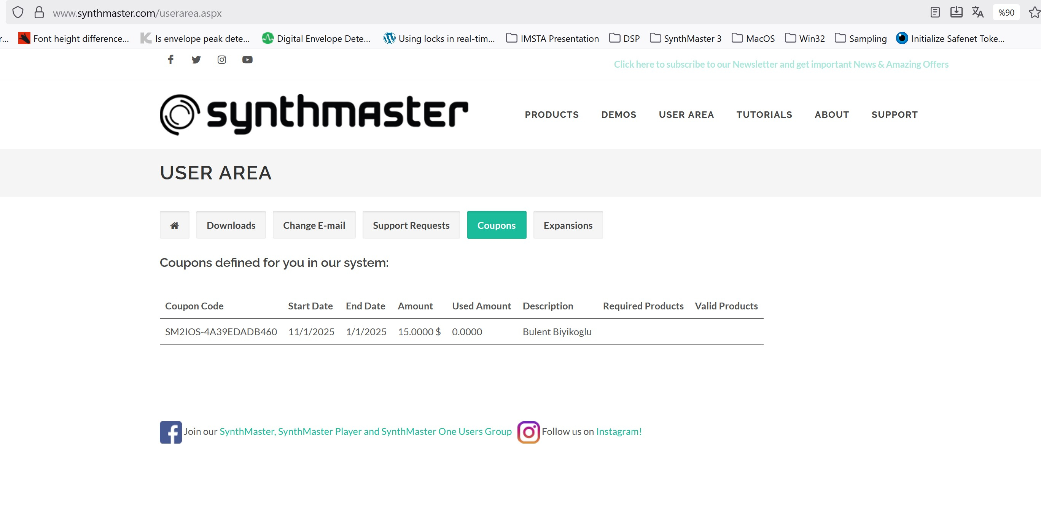Select the home icon tab in User Area

tap(174, 225)
